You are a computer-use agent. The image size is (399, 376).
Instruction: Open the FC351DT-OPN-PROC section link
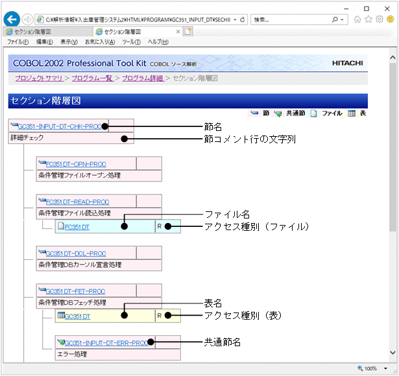[76, 164]
